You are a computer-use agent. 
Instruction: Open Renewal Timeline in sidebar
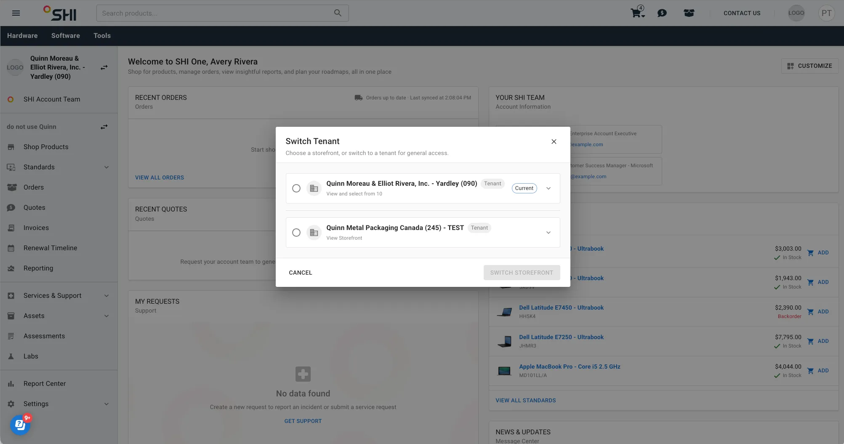click(x=59, y=248)
